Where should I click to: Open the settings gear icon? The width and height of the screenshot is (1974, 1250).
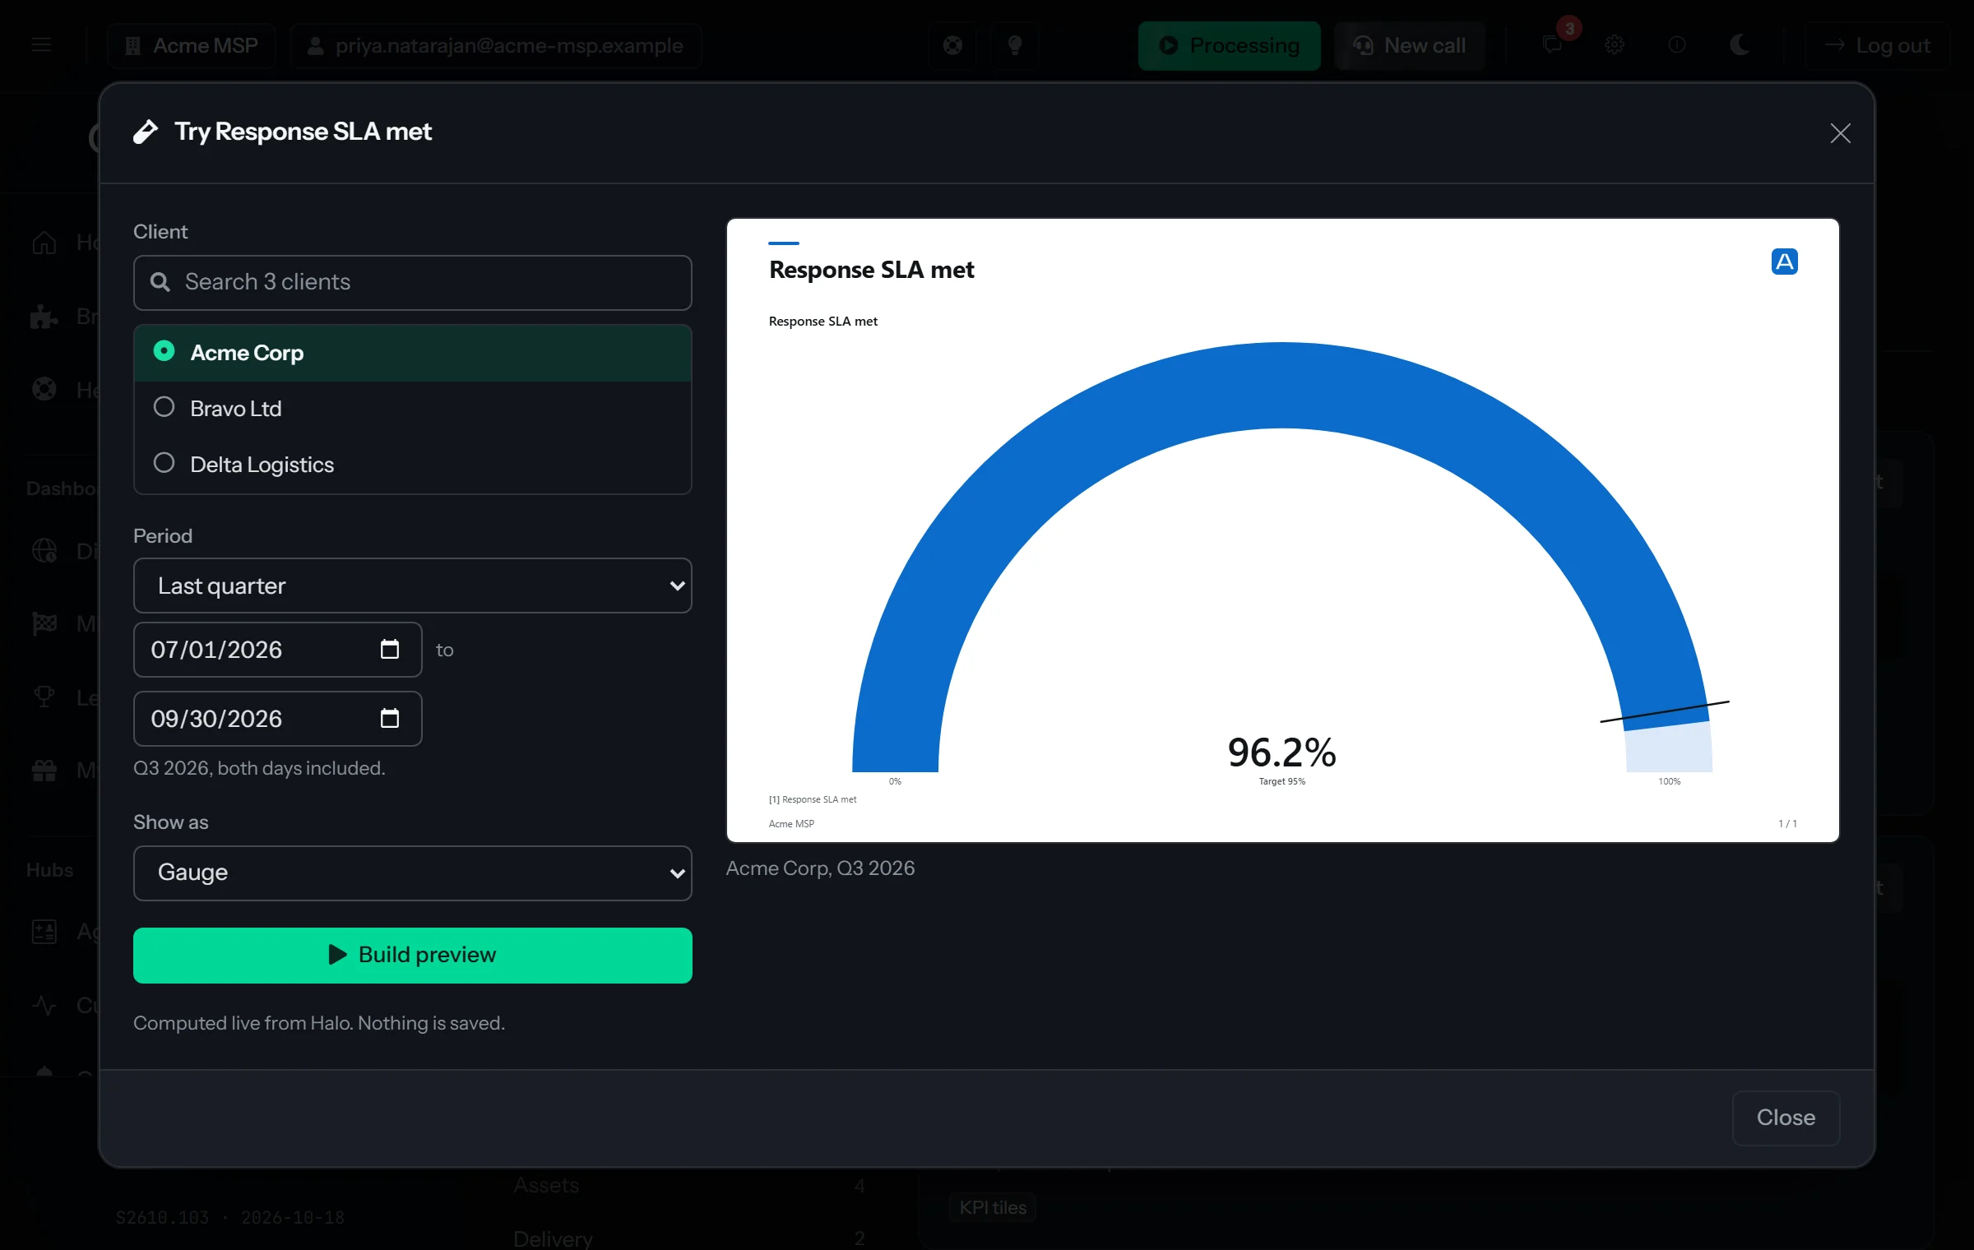[1615, 45]
